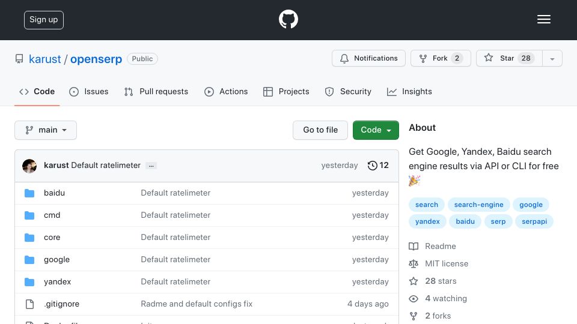Star the openserp repository
This screenshot has width=577, height=324.
(509, 58)
